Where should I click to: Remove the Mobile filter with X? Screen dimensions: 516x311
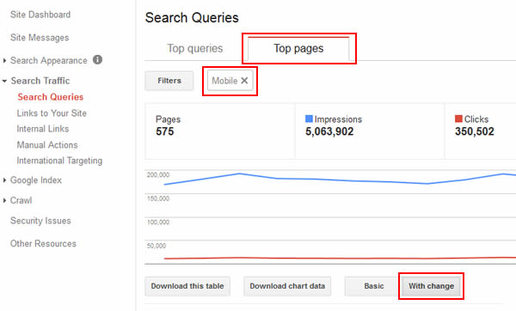click(244, 81)
